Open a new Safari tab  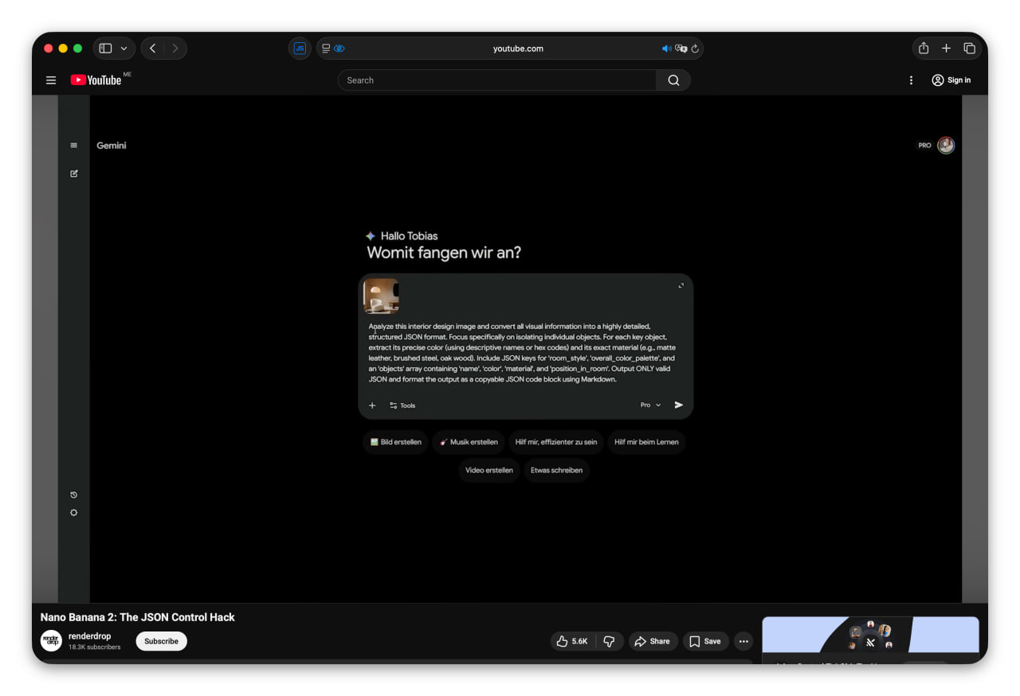click(x=946, y=49)
